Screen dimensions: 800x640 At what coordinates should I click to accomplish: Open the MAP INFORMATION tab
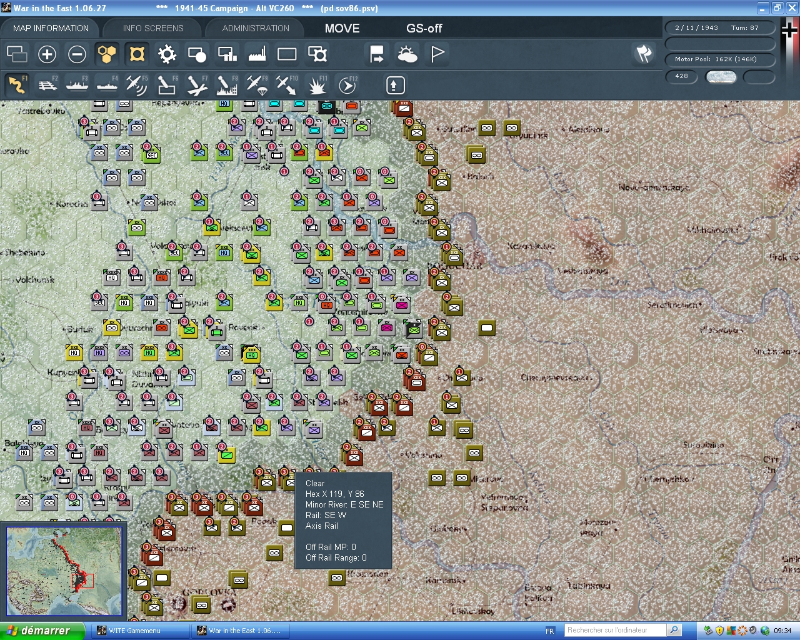pyautogui.click(x=51, y=28)
